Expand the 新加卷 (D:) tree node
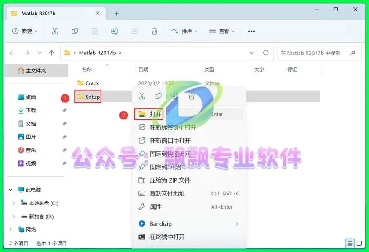Screen dimensions: 369x252 (x=14, y=216)
